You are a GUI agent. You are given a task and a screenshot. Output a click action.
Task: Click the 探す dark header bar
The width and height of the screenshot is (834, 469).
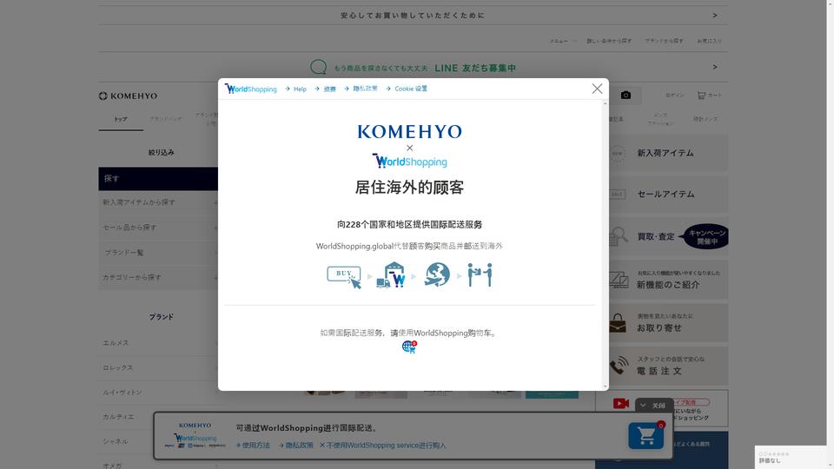[x=158, y=179]
